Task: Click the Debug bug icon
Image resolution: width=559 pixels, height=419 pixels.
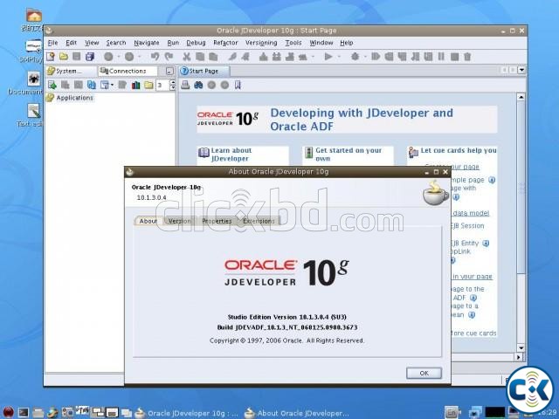Action: point(355,56)
